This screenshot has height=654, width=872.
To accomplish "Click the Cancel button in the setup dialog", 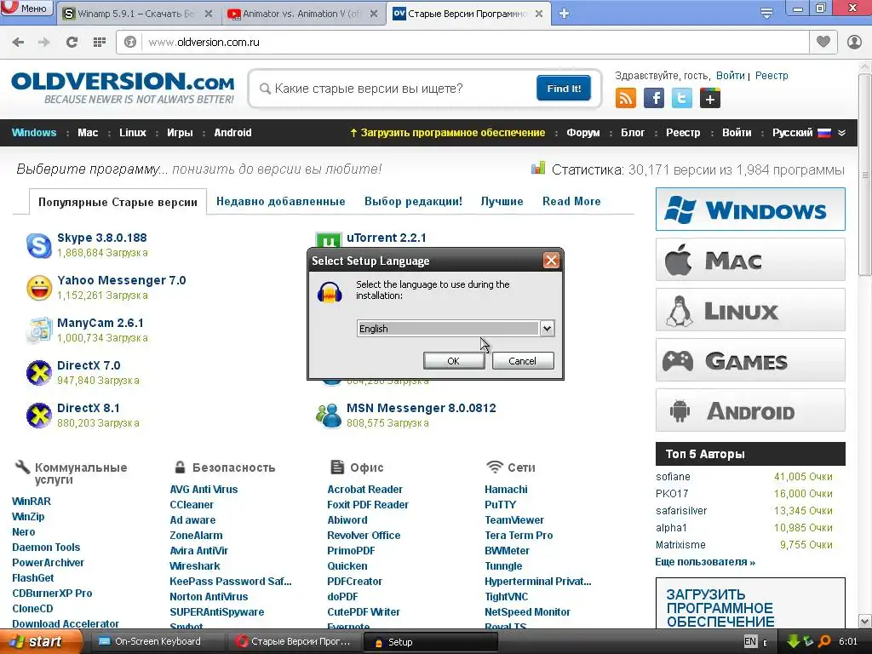I will (523, 361).
